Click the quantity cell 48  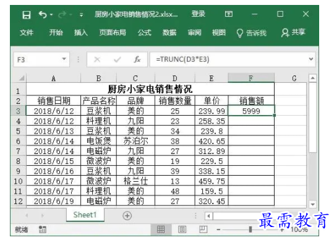pyautogui.click(x=174, y=191)
